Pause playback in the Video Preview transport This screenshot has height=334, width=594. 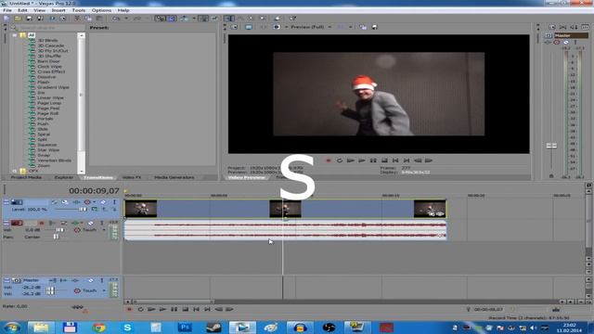(x=373, y=161)
